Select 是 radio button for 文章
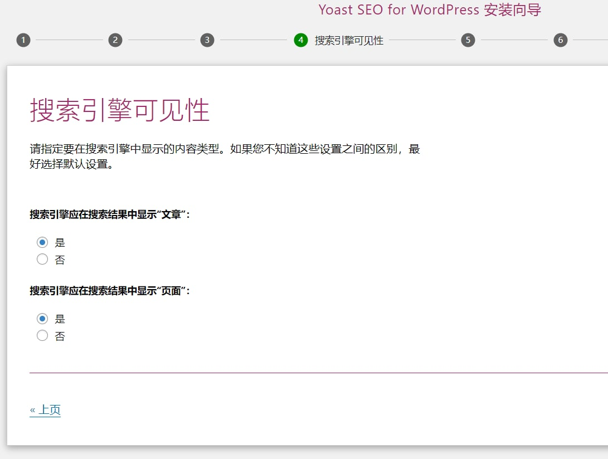 42,242
